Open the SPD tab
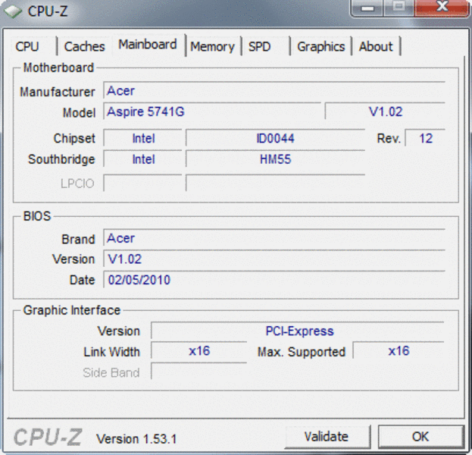Screen dimensions: 472x455 tap(259, 47)
